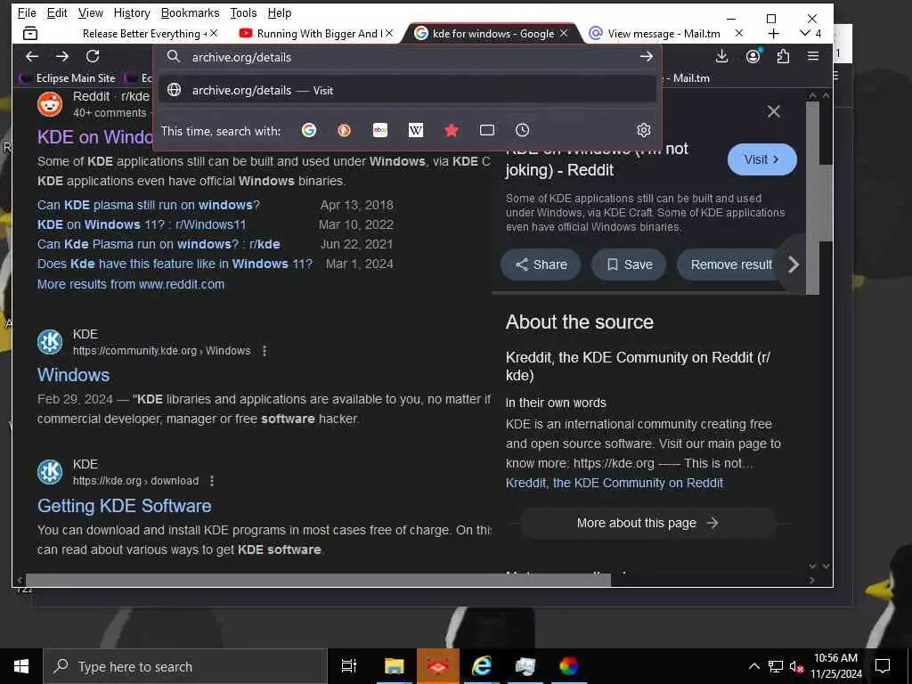Click the address bar text field
This screenshot has height=684, width=912.
point(407,57)
